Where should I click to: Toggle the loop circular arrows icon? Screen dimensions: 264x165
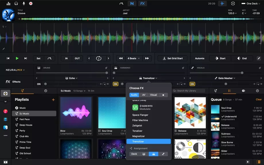pyautogui.click(x=99, y=59)
